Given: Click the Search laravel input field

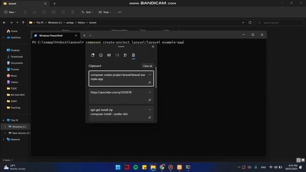Looking at the screenshot, I should (x=280, y=22).
